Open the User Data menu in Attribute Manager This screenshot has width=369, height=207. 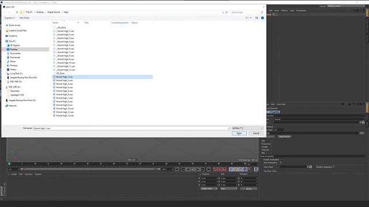pyautogui.click(x=281, y=105)
